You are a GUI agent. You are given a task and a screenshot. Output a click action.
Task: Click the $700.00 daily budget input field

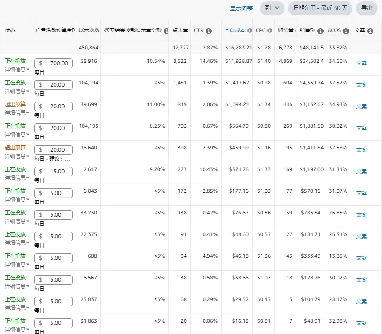coord(54,63)
